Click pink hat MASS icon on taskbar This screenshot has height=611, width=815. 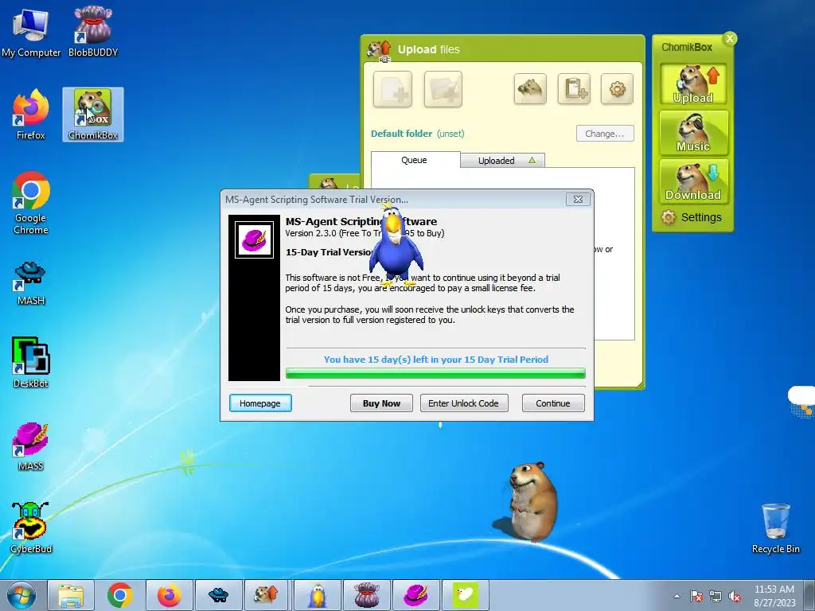tap(415, 595)
